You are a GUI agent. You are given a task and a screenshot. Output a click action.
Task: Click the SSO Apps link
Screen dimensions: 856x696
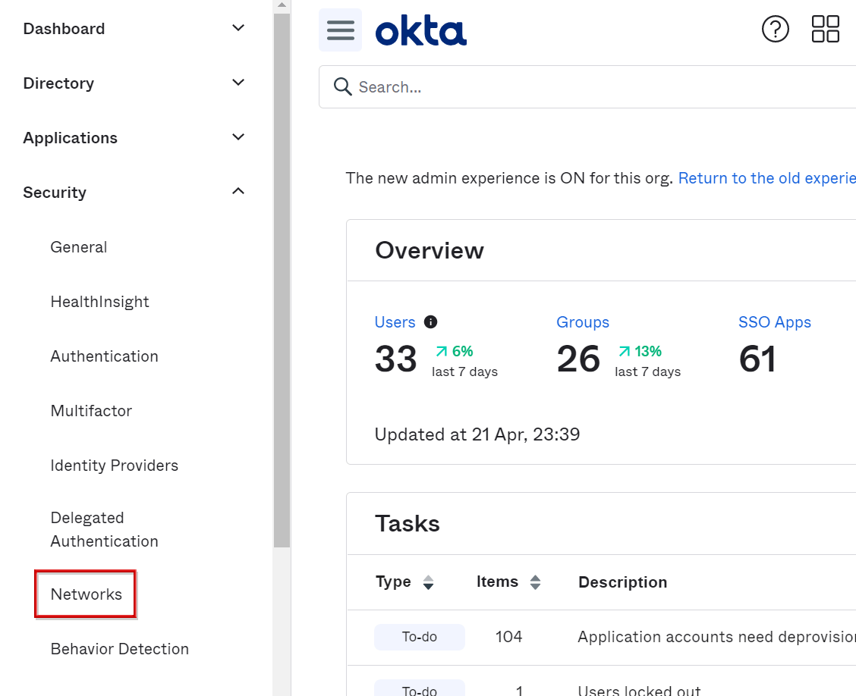(774, 322)
